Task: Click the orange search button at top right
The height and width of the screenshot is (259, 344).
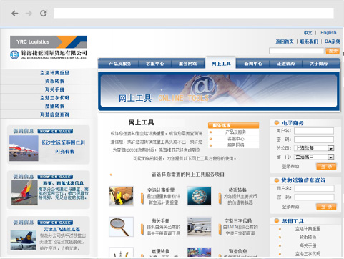Action: pyautogui.click(x=333, y=51)
